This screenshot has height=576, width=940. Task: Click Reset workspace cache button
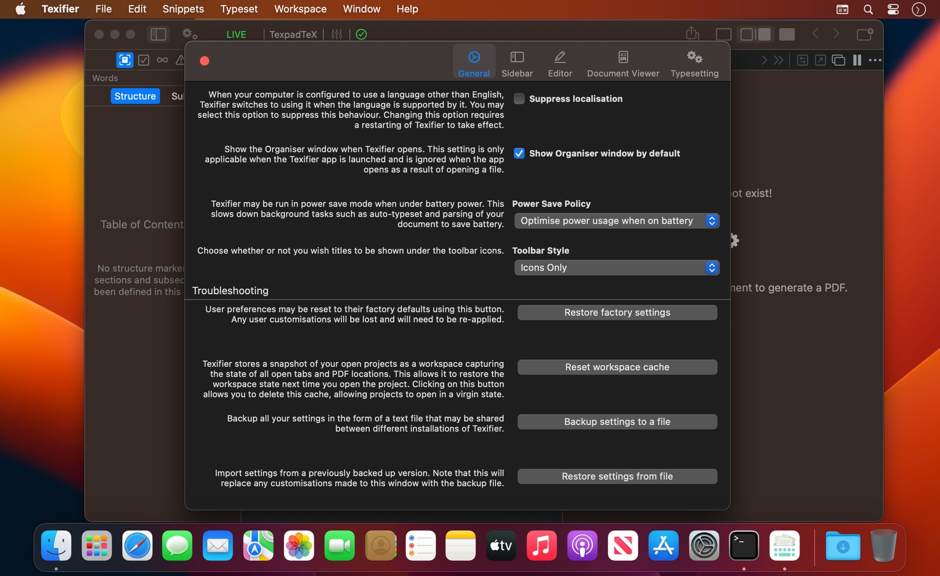(617, 367)
